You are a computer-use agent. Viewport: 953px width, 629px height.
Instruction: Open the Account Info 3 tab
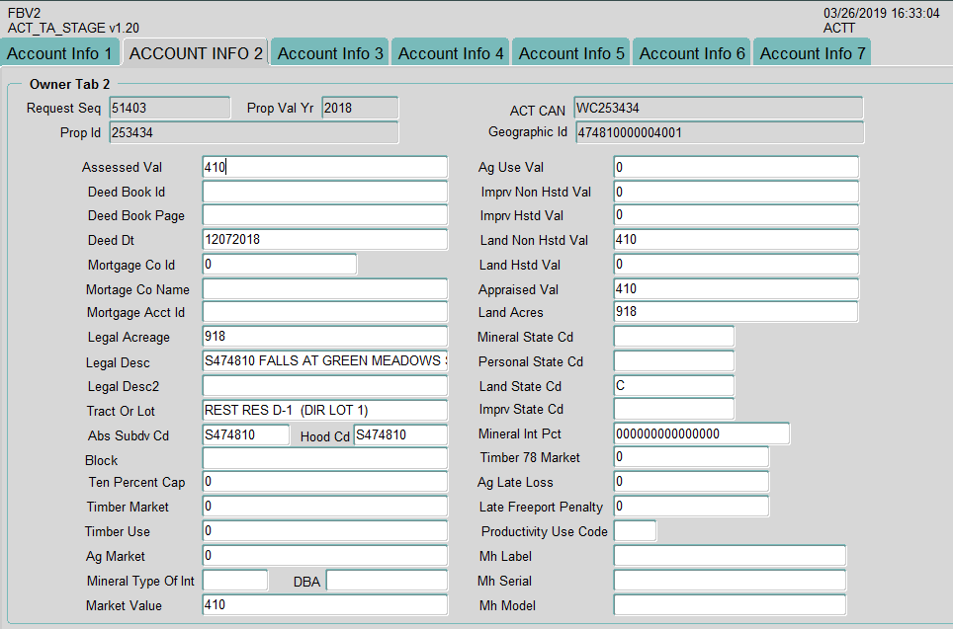330,53
